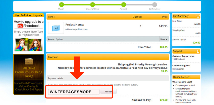
Task: Click the Shipping/Billing step checkmark
Action: click(92, 4)
